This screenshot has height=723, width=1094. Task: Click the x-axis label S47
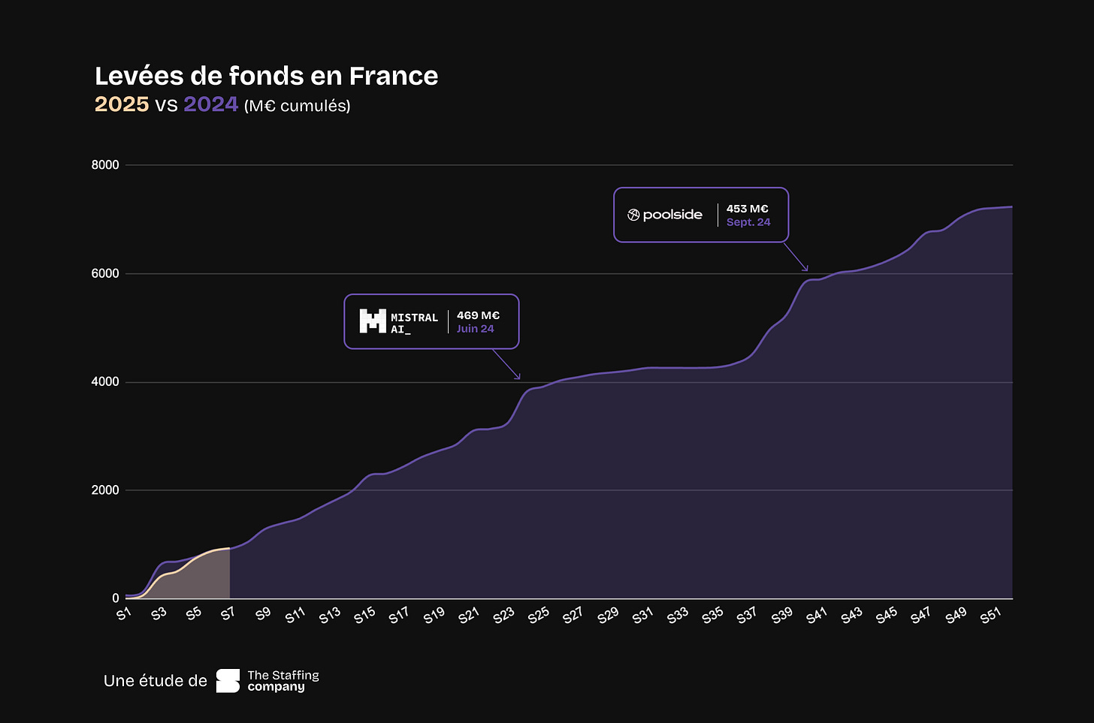coord(920,615)
